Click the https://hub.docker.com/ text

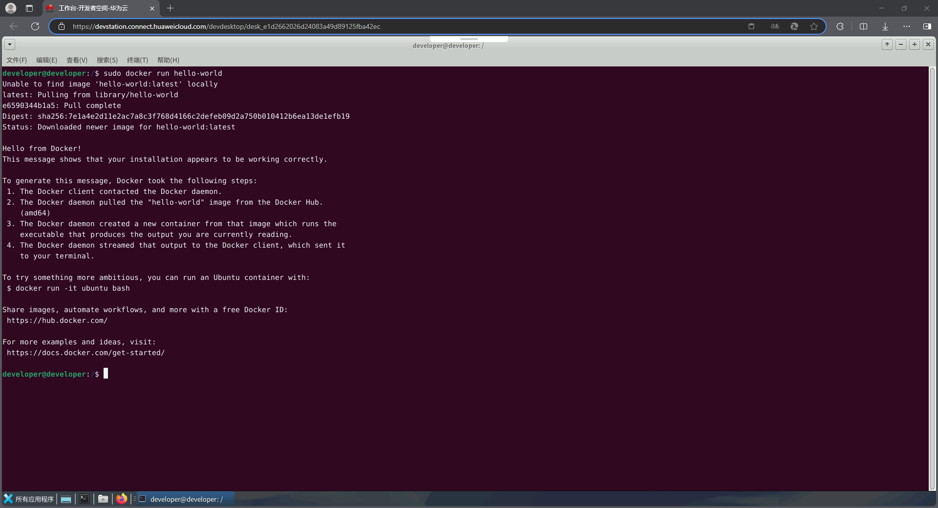pyautogui.click(x=57, y=320)
